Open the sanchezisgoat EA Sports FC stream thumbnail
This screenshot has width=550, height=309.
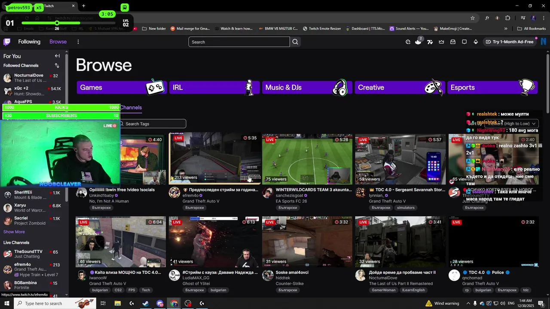click(x=307, y=159)
